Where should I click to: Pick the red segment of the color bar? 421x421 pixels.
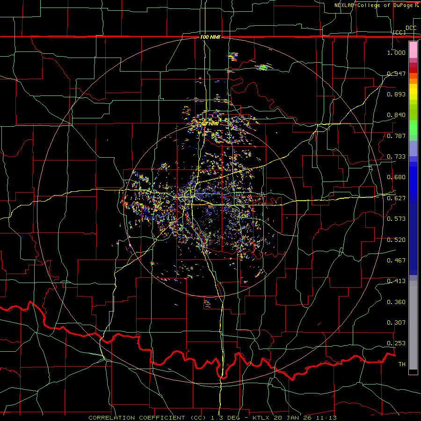(x=413, y=70)
